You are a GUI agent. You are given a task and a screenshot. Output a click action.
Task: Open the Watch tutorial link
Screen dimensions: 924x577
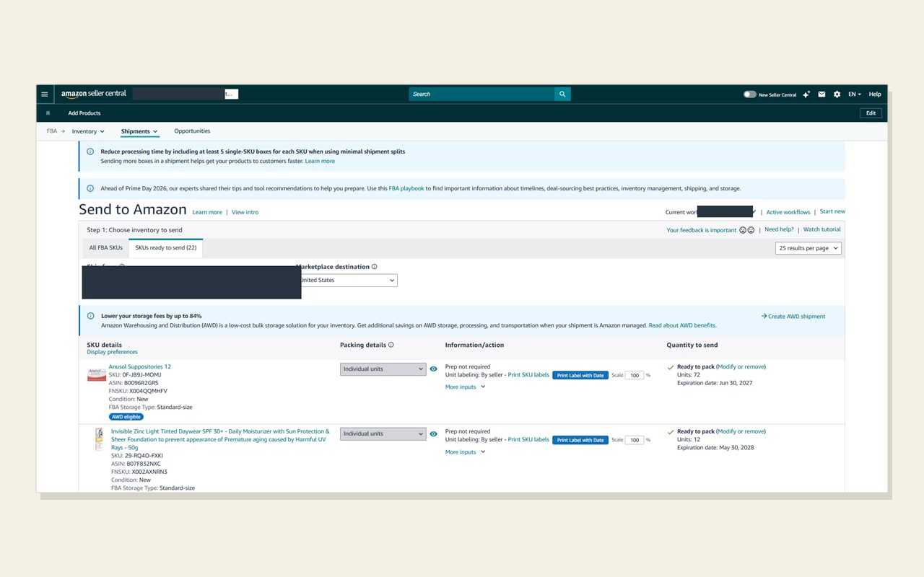pyautogui.click(x=822, y=230)
